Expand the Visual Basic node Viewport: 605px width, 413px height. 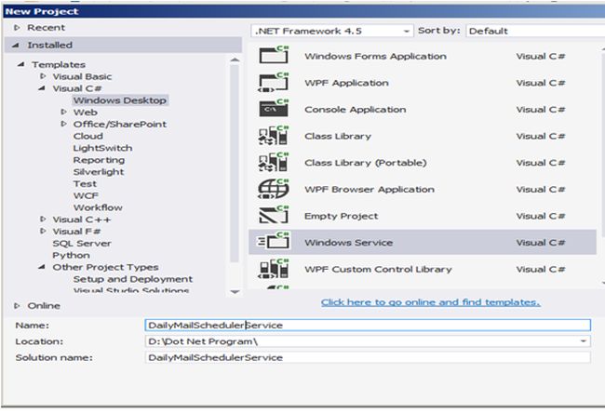pos(43,76)
